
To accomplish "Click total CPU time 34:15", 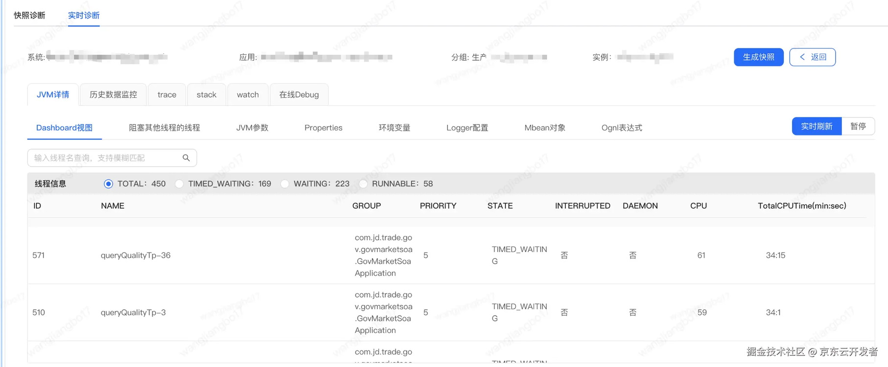I will click(775, 255).
